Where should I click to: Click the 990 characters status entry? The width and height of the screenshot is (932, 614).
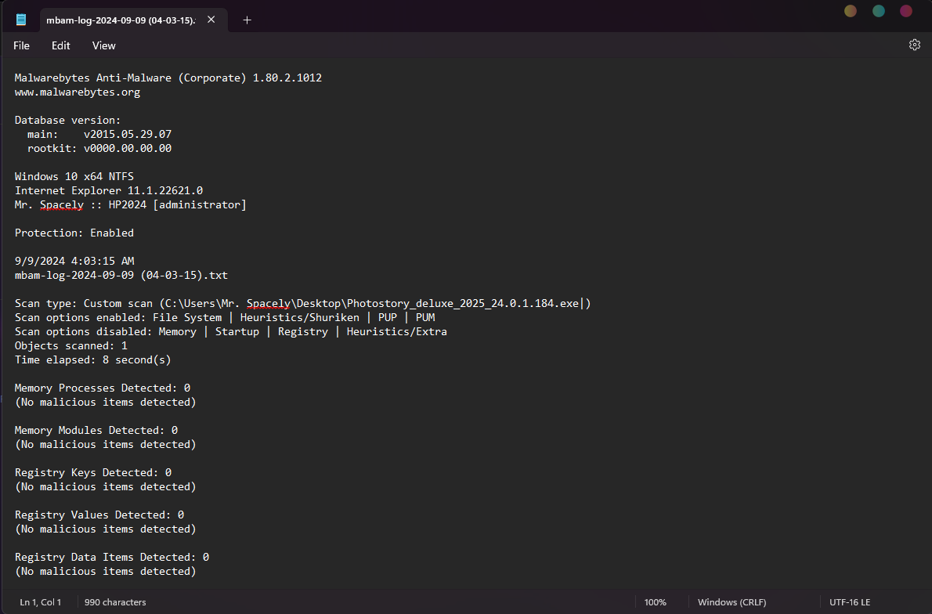[115, 602]
